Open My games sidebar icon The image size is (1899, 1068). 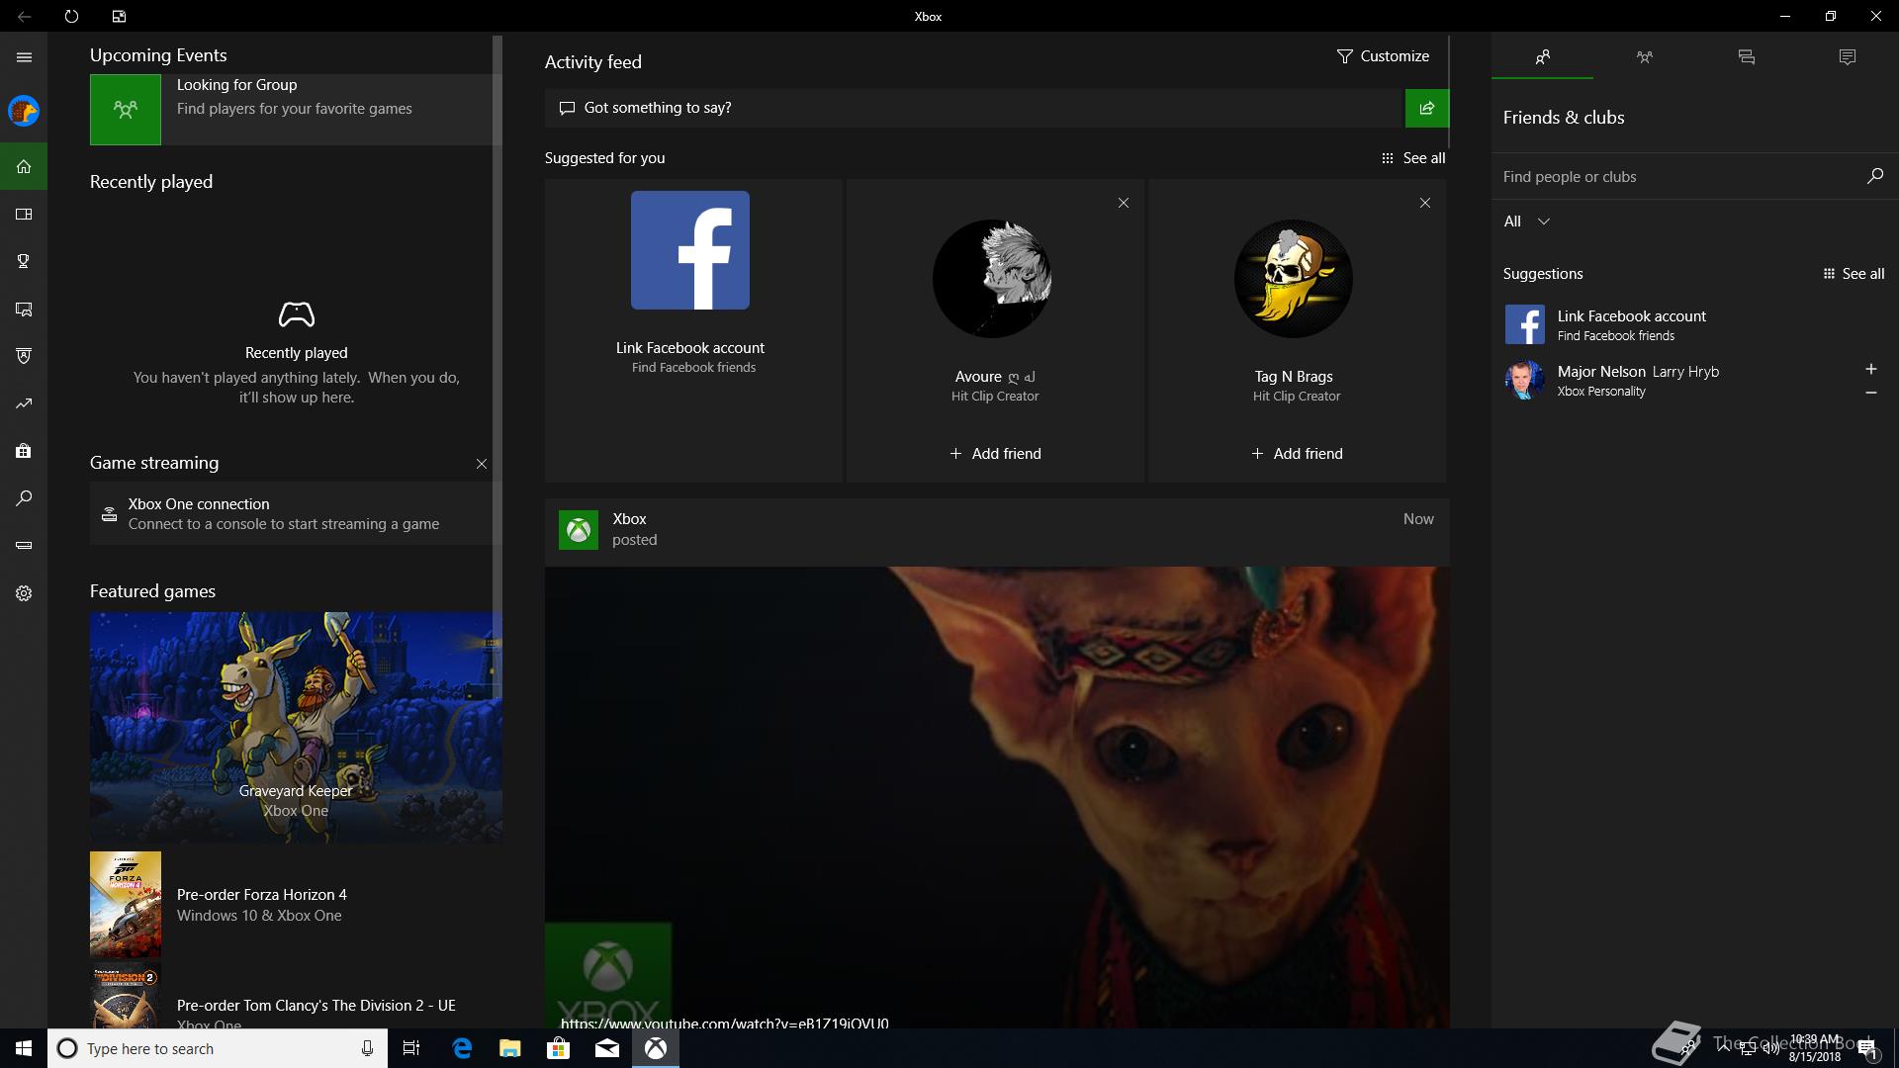click(24, 214)
